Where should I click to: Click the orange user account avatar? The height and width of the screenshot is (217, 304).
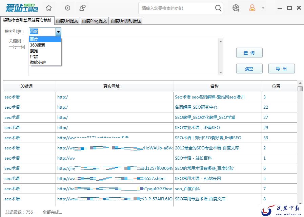[x=252, y=8]
